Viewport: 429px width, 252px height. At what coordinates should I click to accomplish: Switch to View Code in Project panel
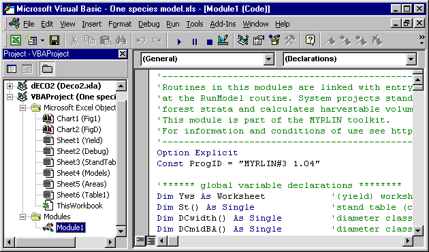tap(12, 69)
